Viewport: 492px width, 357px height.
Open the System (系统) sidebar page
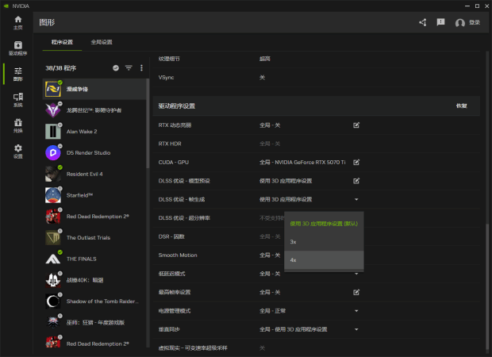pyautogui.click(x=18, y=100)
